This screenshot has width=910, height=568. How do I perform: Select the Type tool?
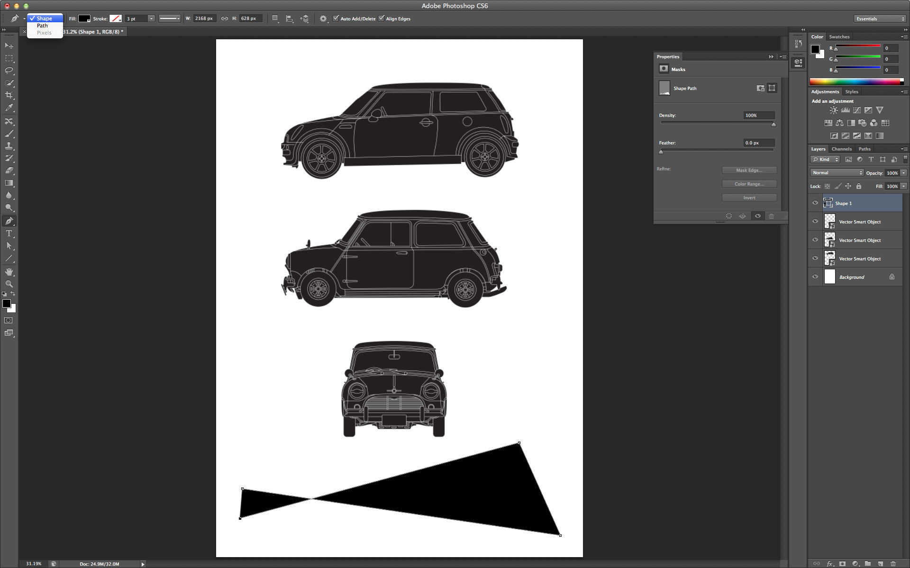click(x=9, y=233)
